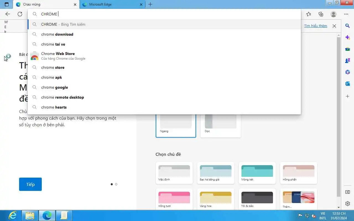Choose the chrome store suggestion

click(x=164, y=67)
